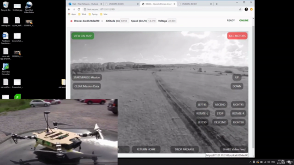Click SHARE Video Feed button
The image size is (294, 165).
(x=234, y=149)
